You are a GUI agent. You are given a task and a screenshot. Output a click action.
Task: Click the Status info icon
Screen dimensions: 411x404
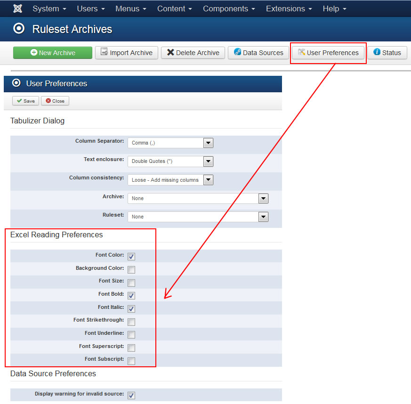(377, 52)
